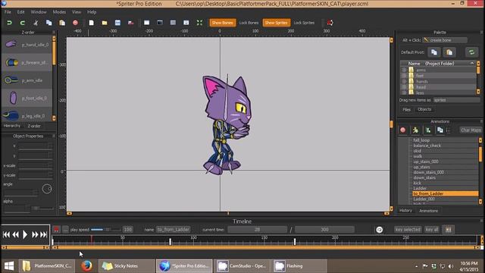Open the Window menu

point(39,12)
